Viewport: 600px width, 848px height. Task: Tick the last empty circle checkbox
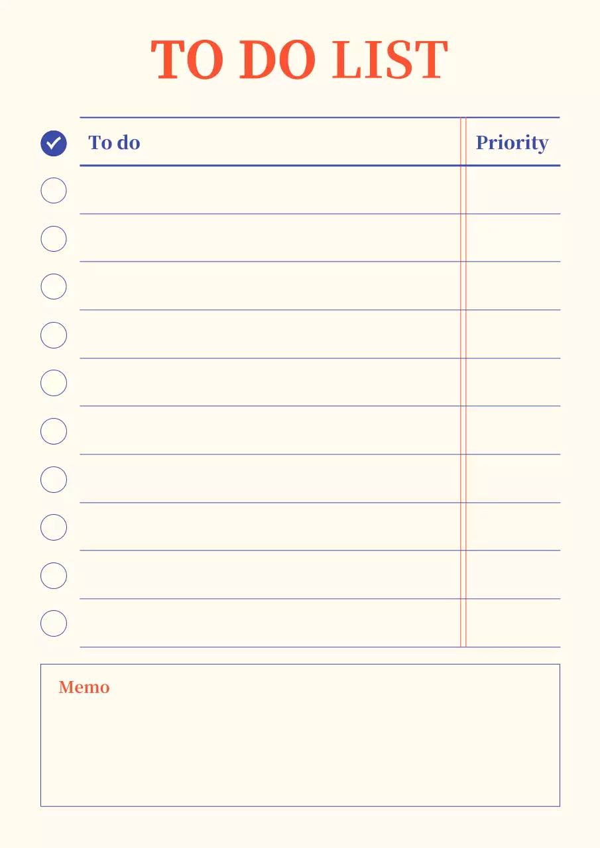54,623
